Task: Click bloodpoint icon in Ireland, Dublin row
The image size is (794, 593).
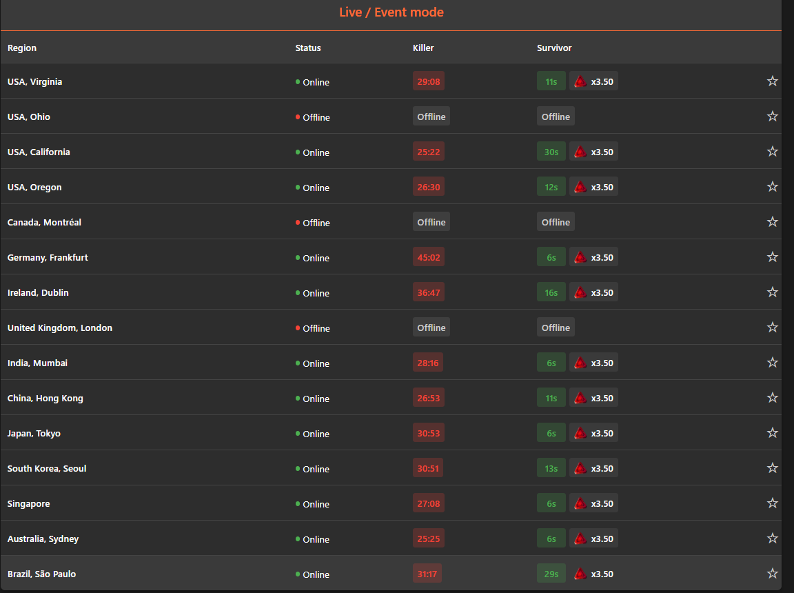Action: click(x=580, y=292)
